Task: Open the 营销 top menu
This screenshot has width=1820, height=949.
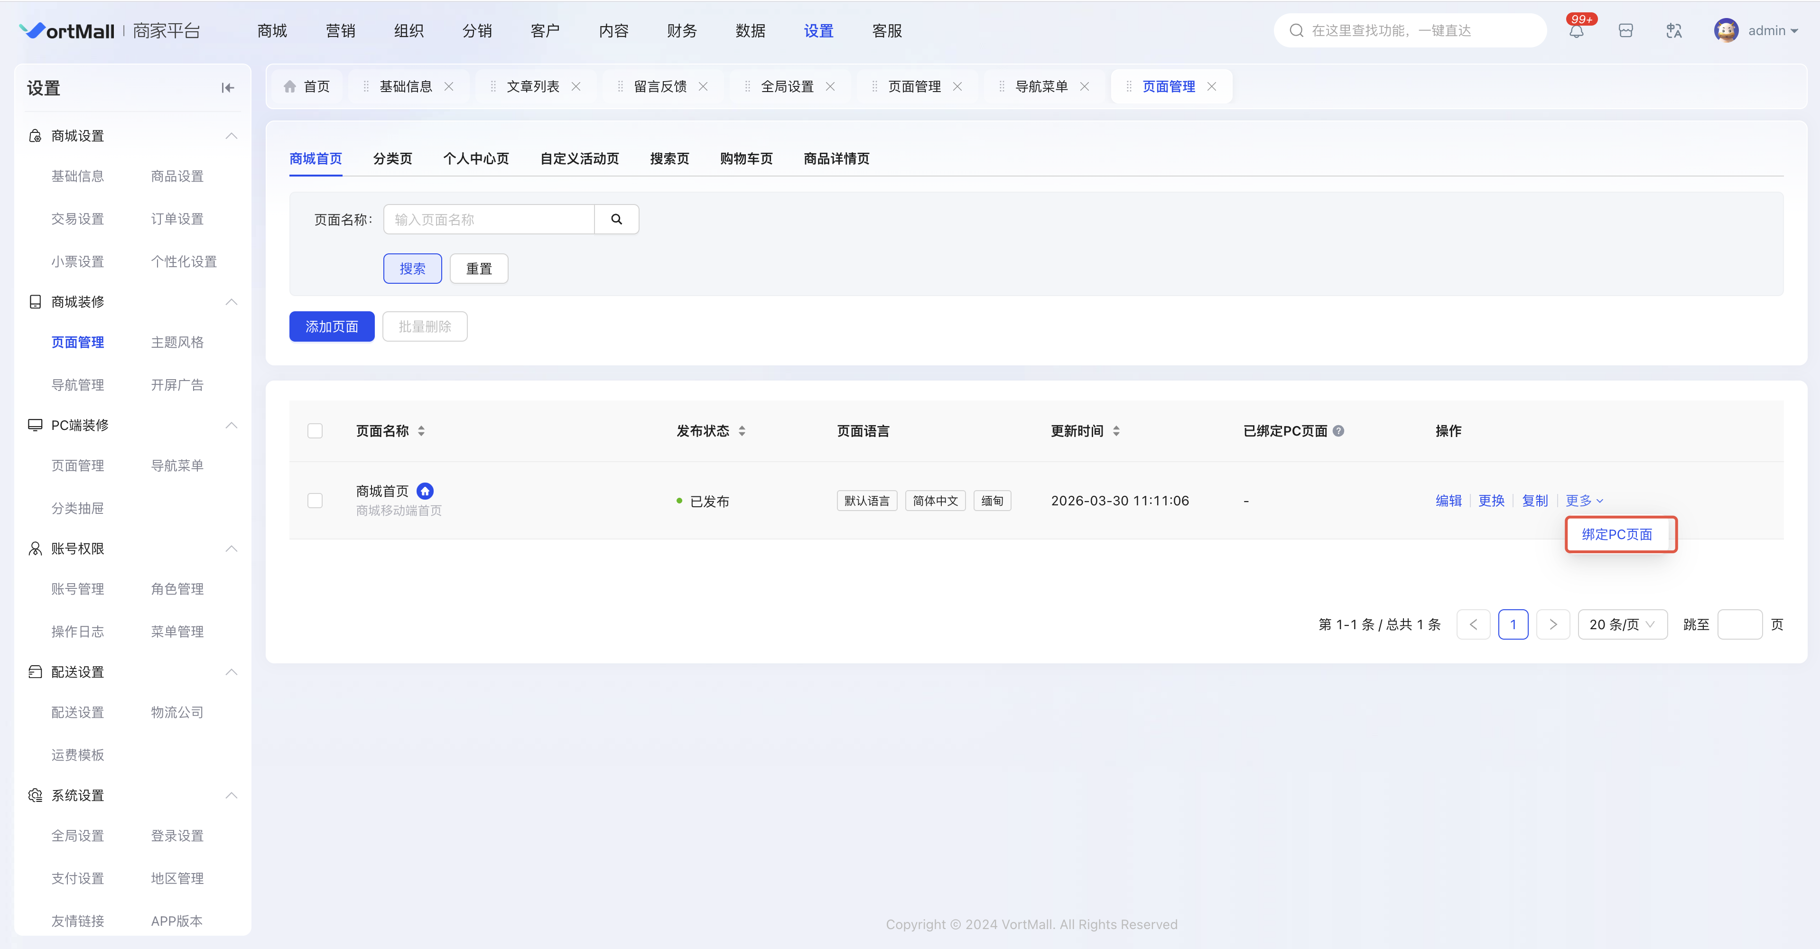Action: tap(341, 31)
